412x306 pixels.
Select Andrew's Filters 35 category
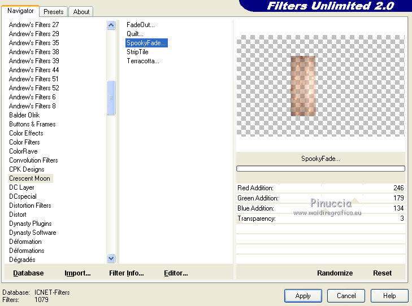tap(34, 43)
